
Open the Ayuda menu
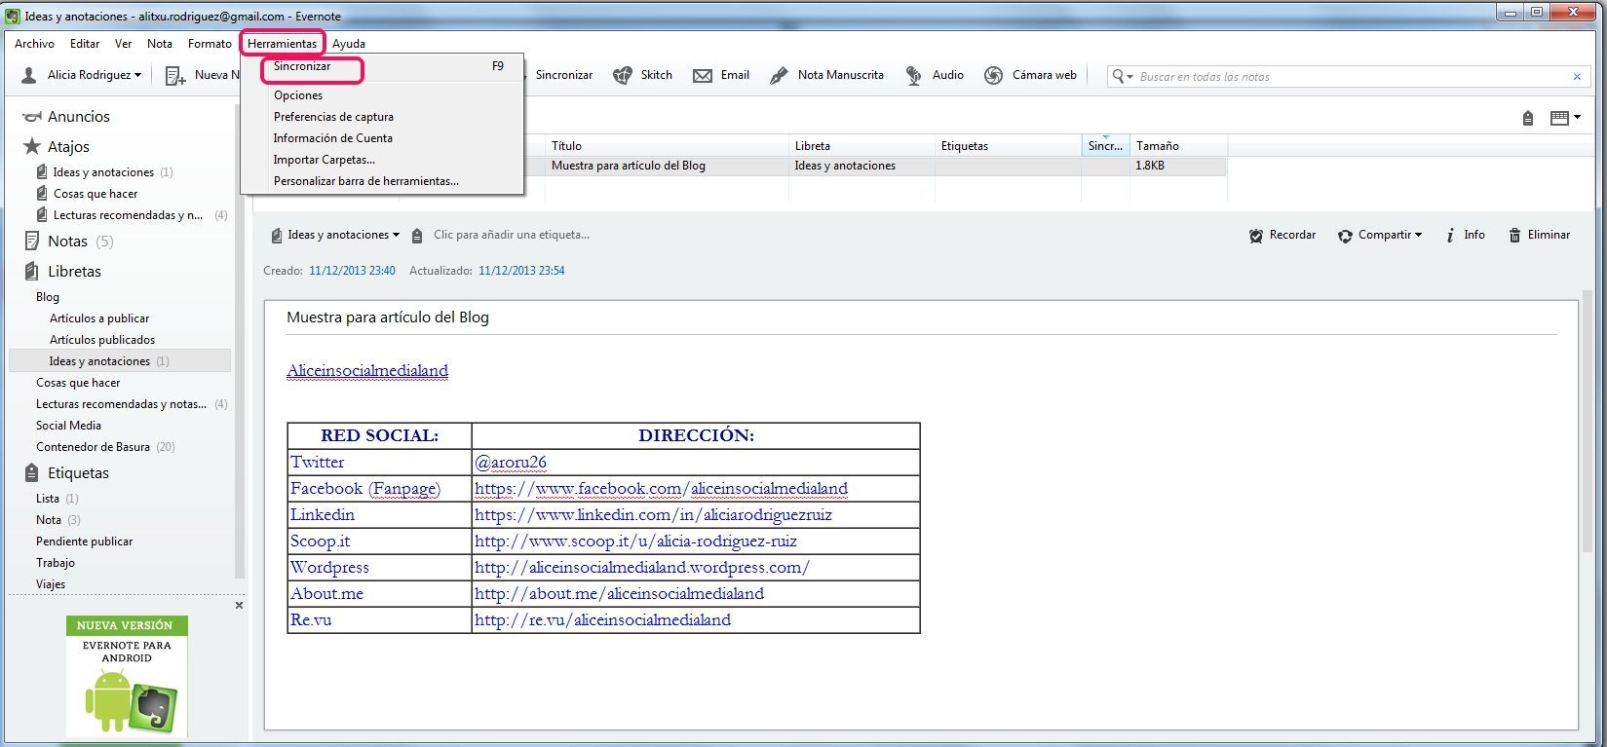click(349, 44)
